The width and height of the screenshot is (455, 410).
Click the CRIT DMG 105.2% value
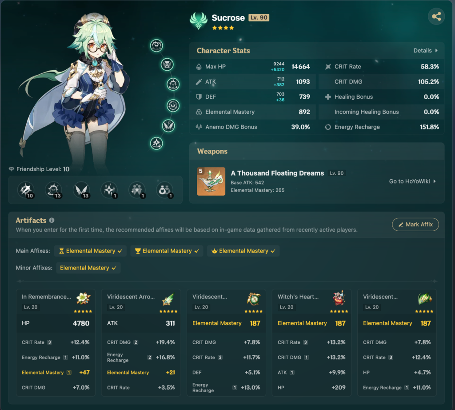click(428, 82)
